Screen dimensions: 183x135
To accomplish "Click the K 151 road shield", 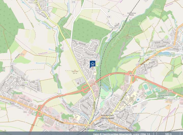I will (x=128, y=107).
